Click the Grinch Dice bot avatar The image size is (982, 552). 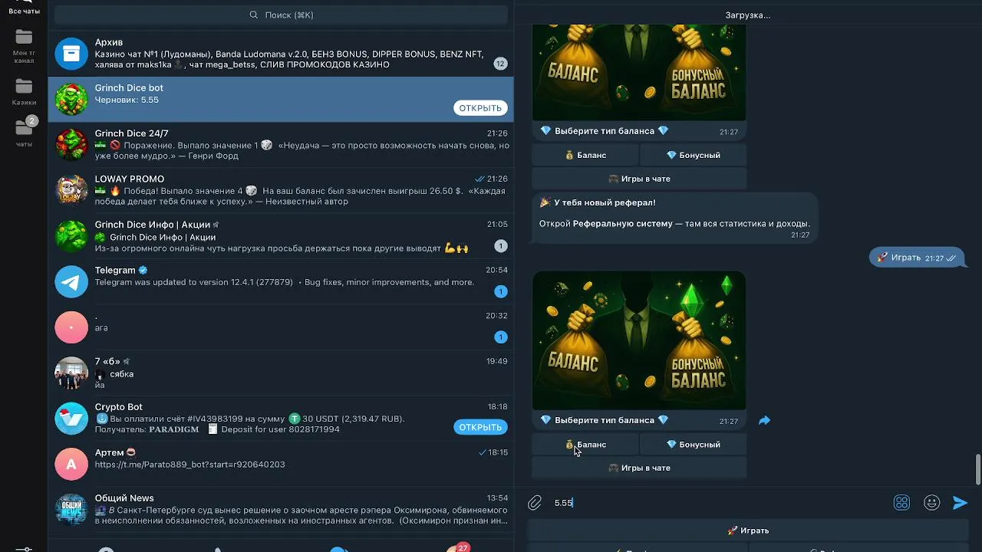click(x=71, y=99)
